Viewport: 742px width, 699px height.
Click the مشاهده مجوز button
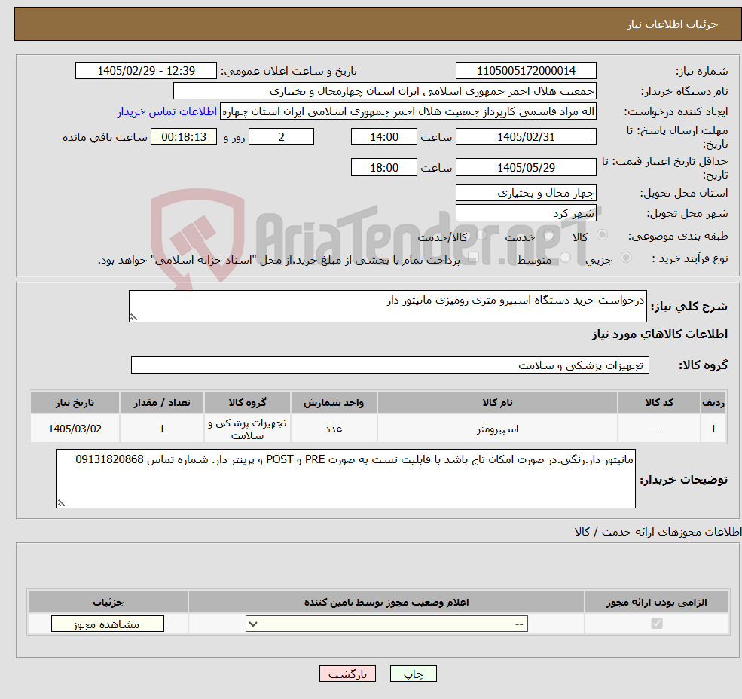click(108, 624)
